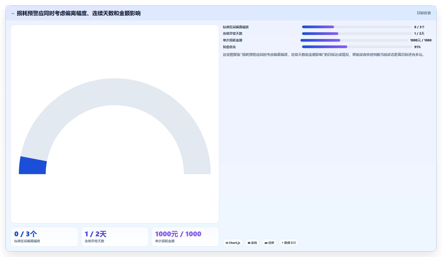
Task: Click the 1 / 2天 value beside progress bar
Action: [x=419, y=34]
